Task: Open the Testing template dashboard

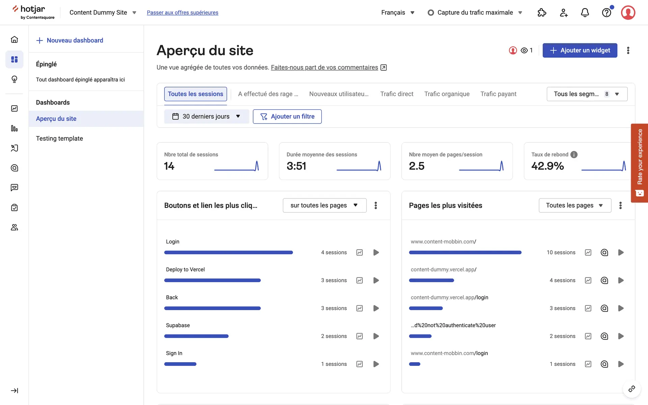Action: coord(59,138)
